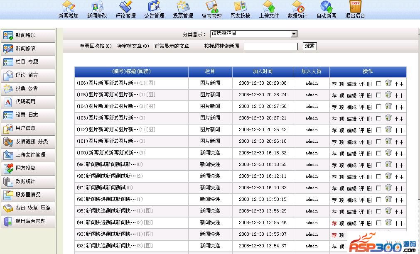Focus the news title search field
Screen dimensions: 420x254
[x=270, y=46]
